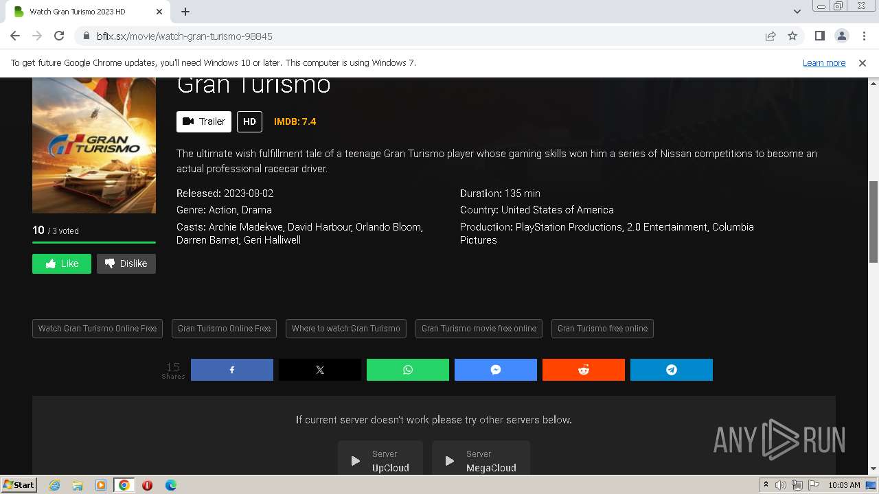Open Windows Media Player from the taskbar
Viewport: 879px width, 494px height.
point(101,485)
